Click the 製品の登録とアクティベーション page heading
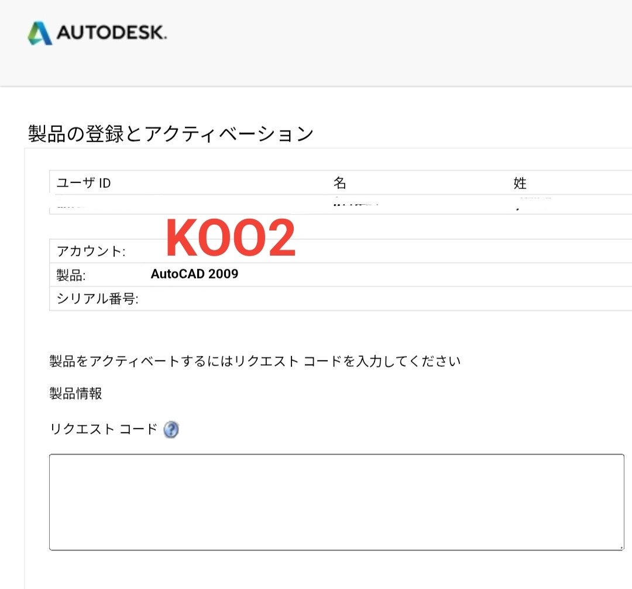Viewport: 632px width, 589px height. [x=170, y=133]
